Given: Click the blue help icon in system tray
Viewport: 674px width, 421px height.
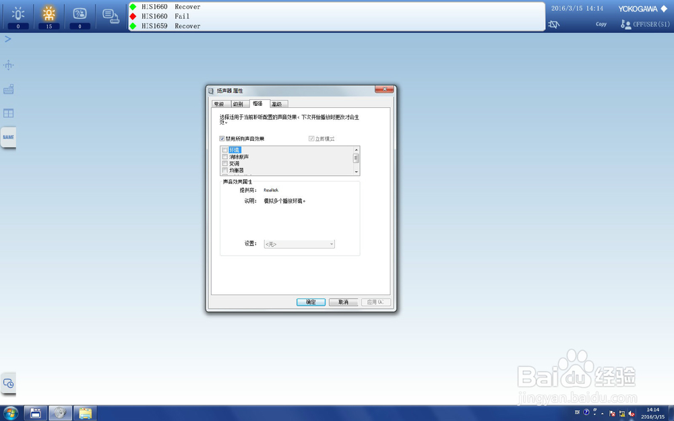Looking at the screenshot, I should [586, 412].
